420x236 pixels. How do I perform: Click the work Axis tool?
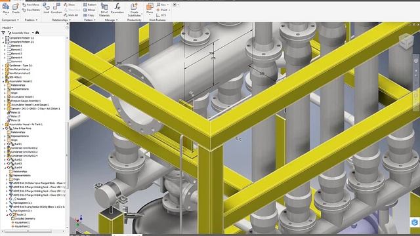[161, 5]
